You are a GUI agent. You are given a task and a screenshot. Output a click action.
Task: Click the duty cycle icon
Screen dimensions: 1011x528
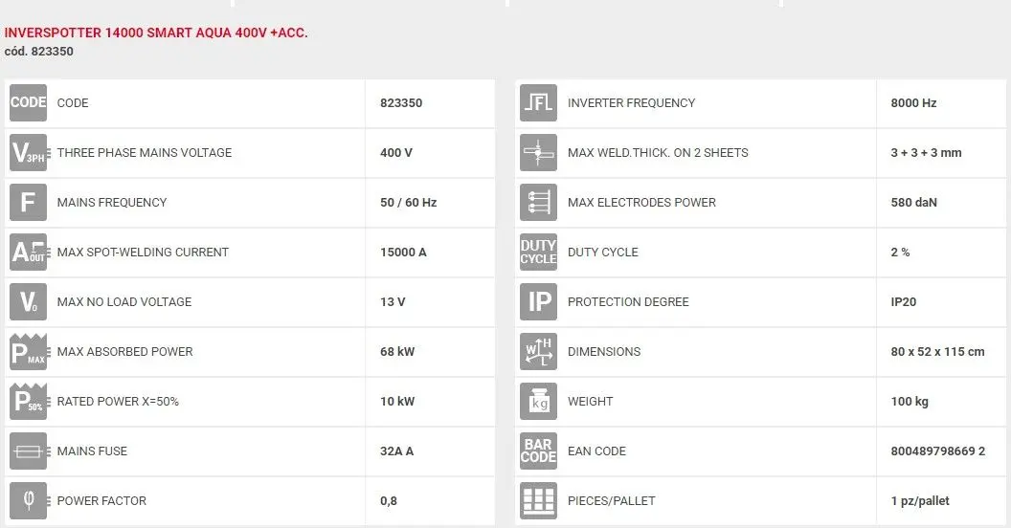538,253
